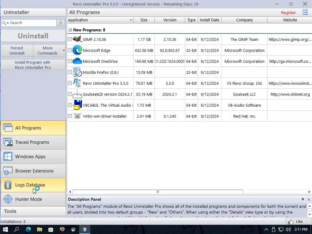Open the Windows Apps module
Screen dimensions: 312x234
coord(33,156)
